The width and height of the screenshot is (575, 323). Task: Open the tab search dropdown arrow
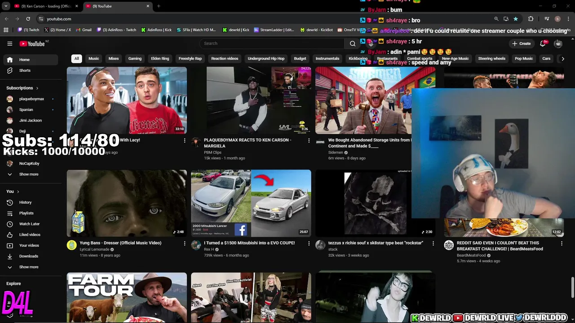(x=6, y=6)
